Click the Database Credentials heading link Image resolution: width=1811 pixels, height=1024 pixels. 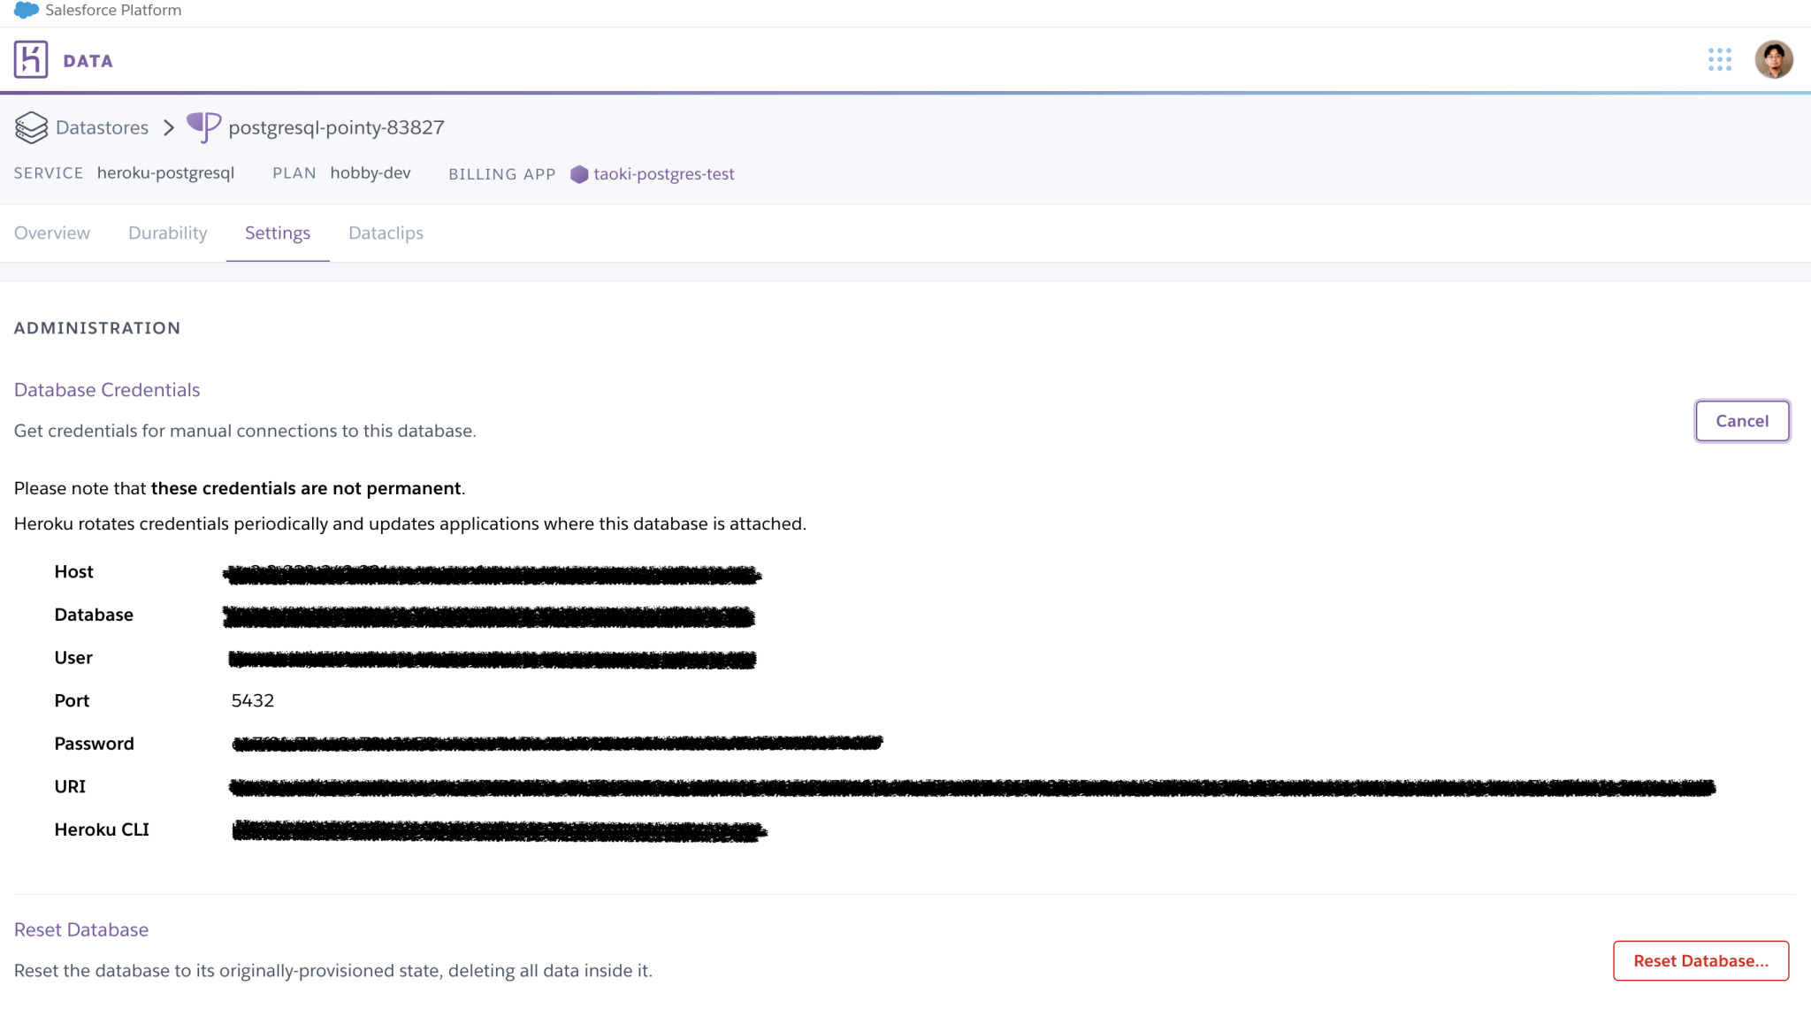click(x=106, y=389)
